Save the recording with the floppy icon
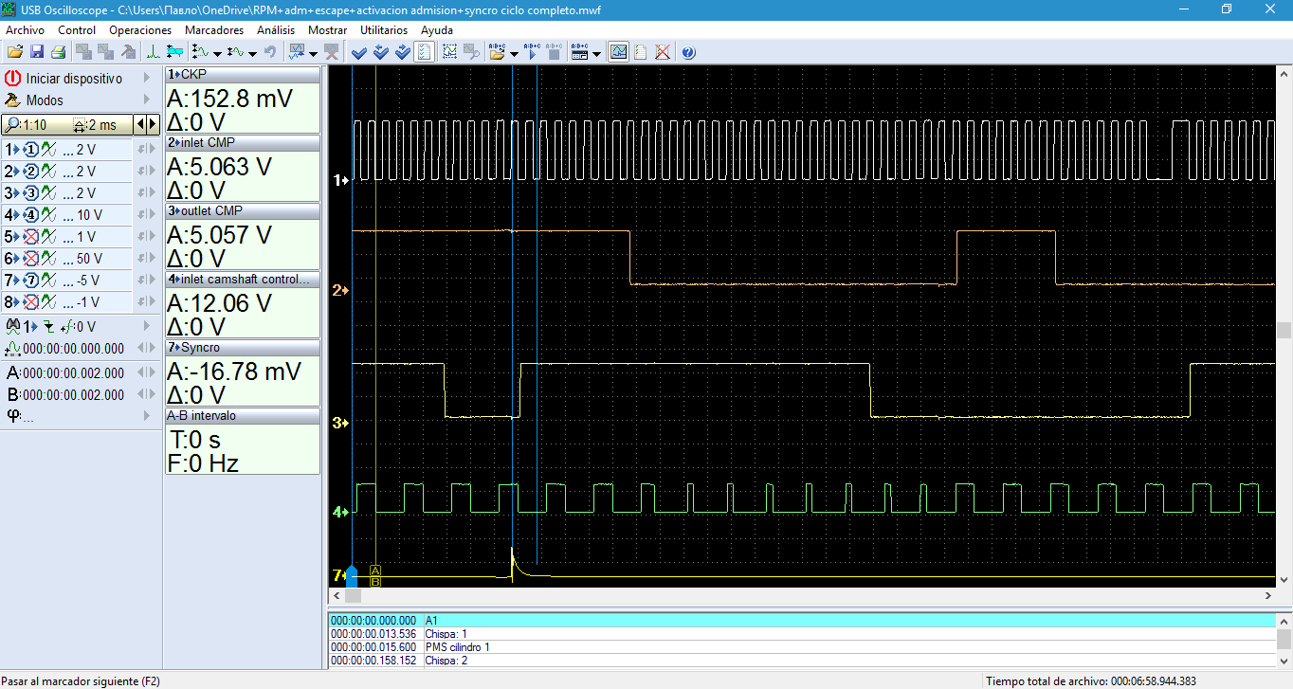 tap(37, 52)
